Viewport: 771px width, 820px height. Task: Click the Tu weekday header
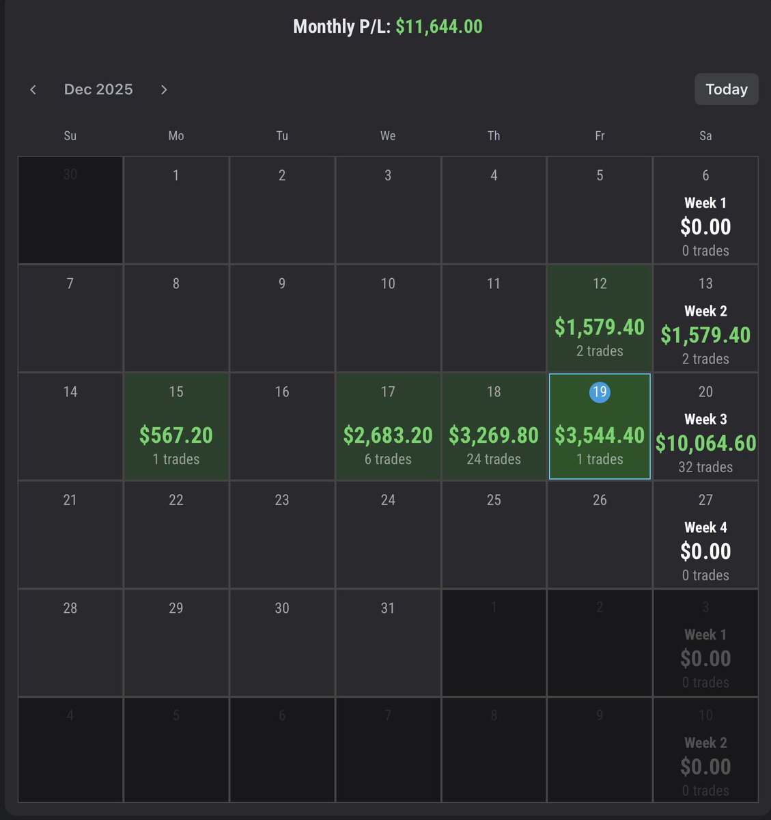point(282,136)
